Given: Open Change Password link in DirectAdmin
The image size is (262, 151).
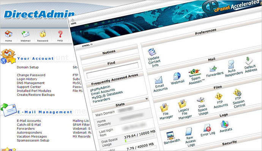Looking at the screenshot, I should [31, 75].
